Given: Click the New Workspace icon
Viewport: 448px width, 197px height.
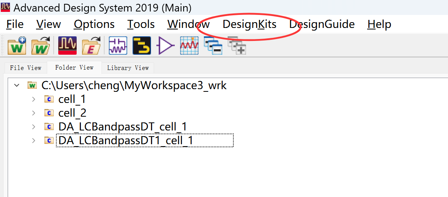Looking at the screenshot, I should pos(17,46).
